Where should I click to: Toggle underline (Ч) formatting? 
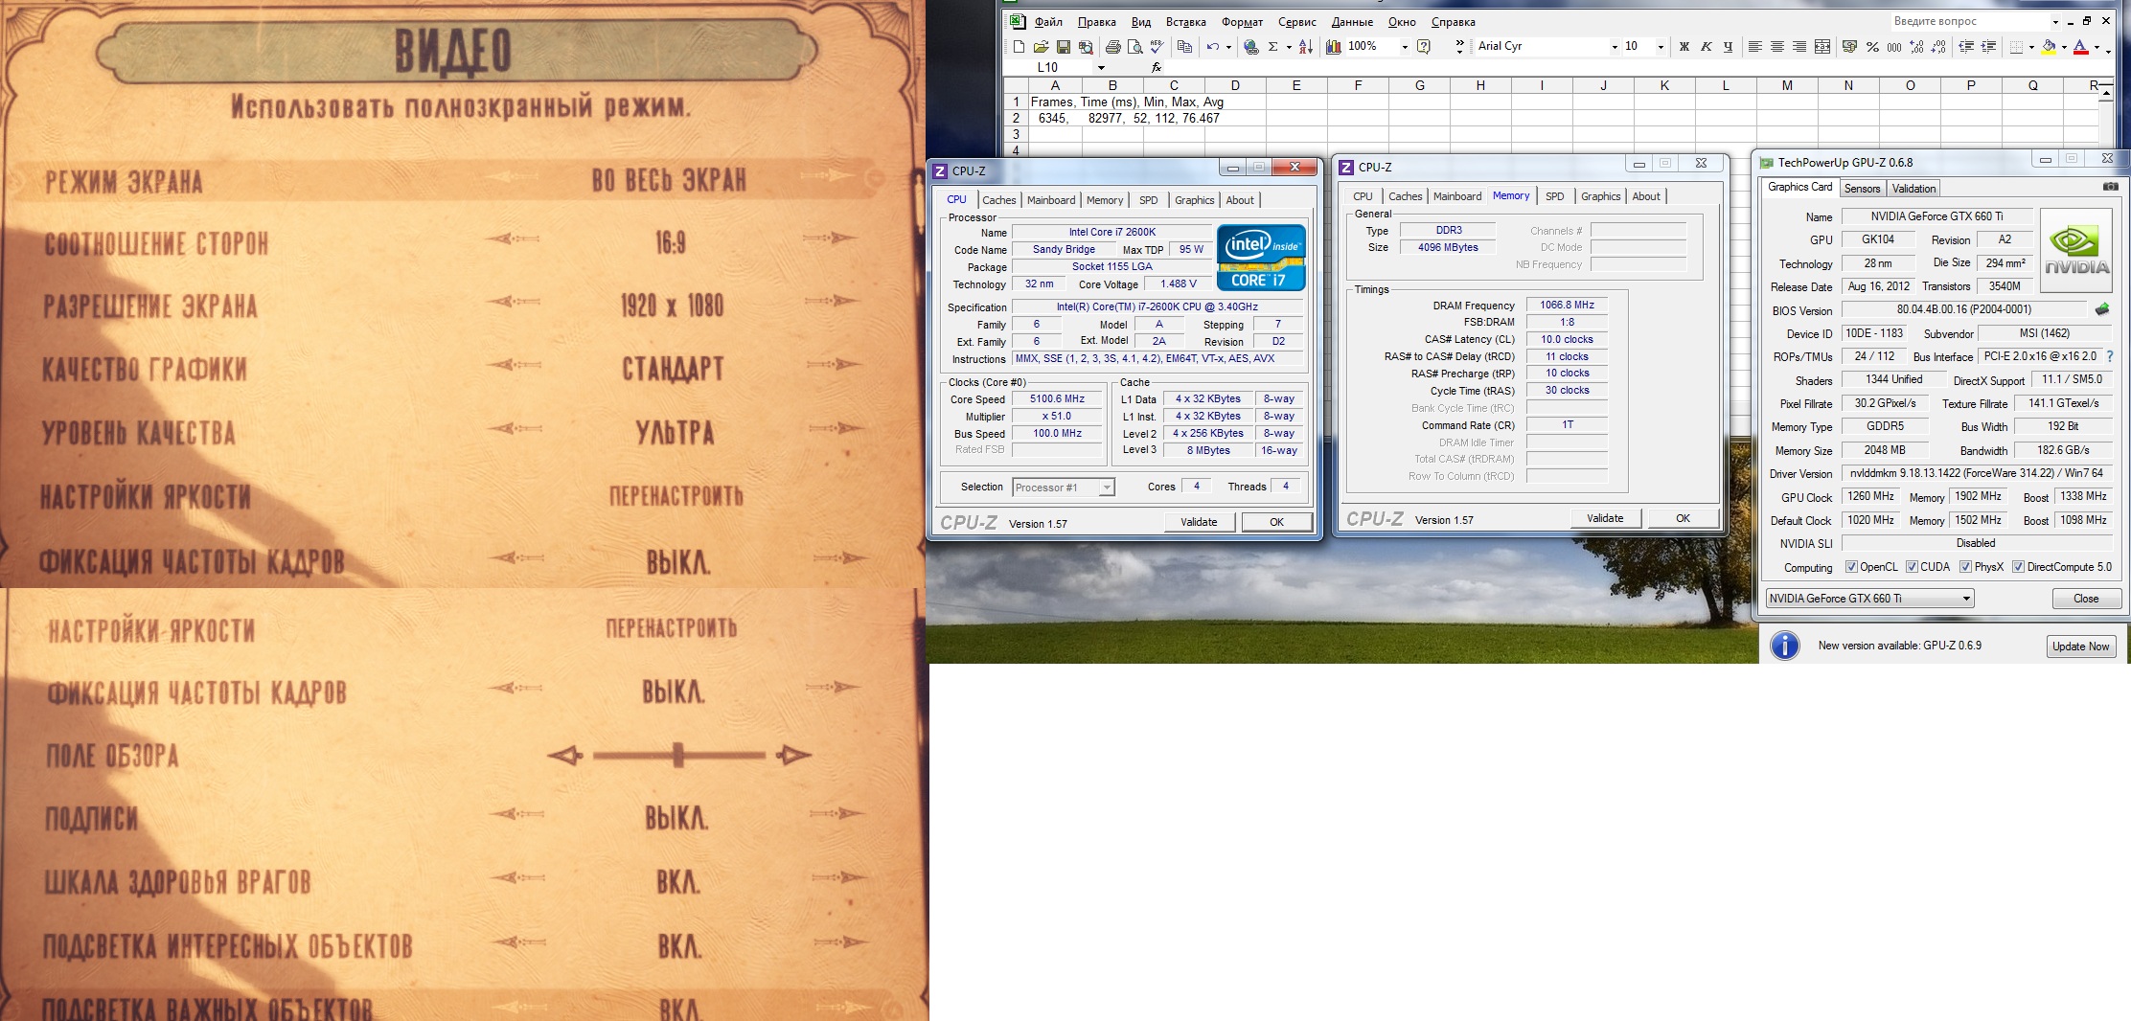point(1728,46)
